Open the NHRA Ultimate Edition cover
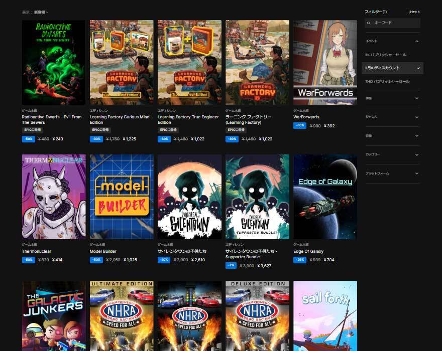 click(122, 316)
